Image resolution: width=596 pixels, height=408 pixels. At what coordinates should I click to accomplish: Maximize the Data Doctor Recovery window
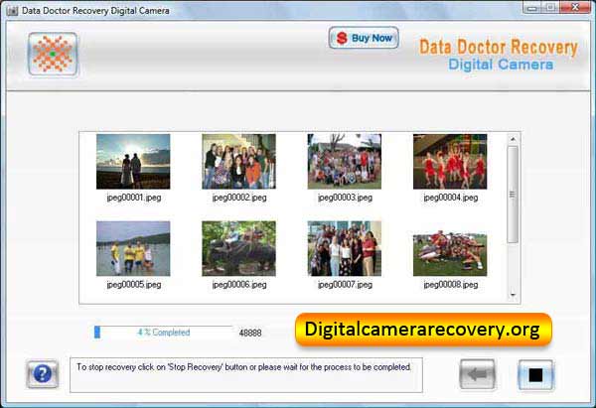coord(550,8)
